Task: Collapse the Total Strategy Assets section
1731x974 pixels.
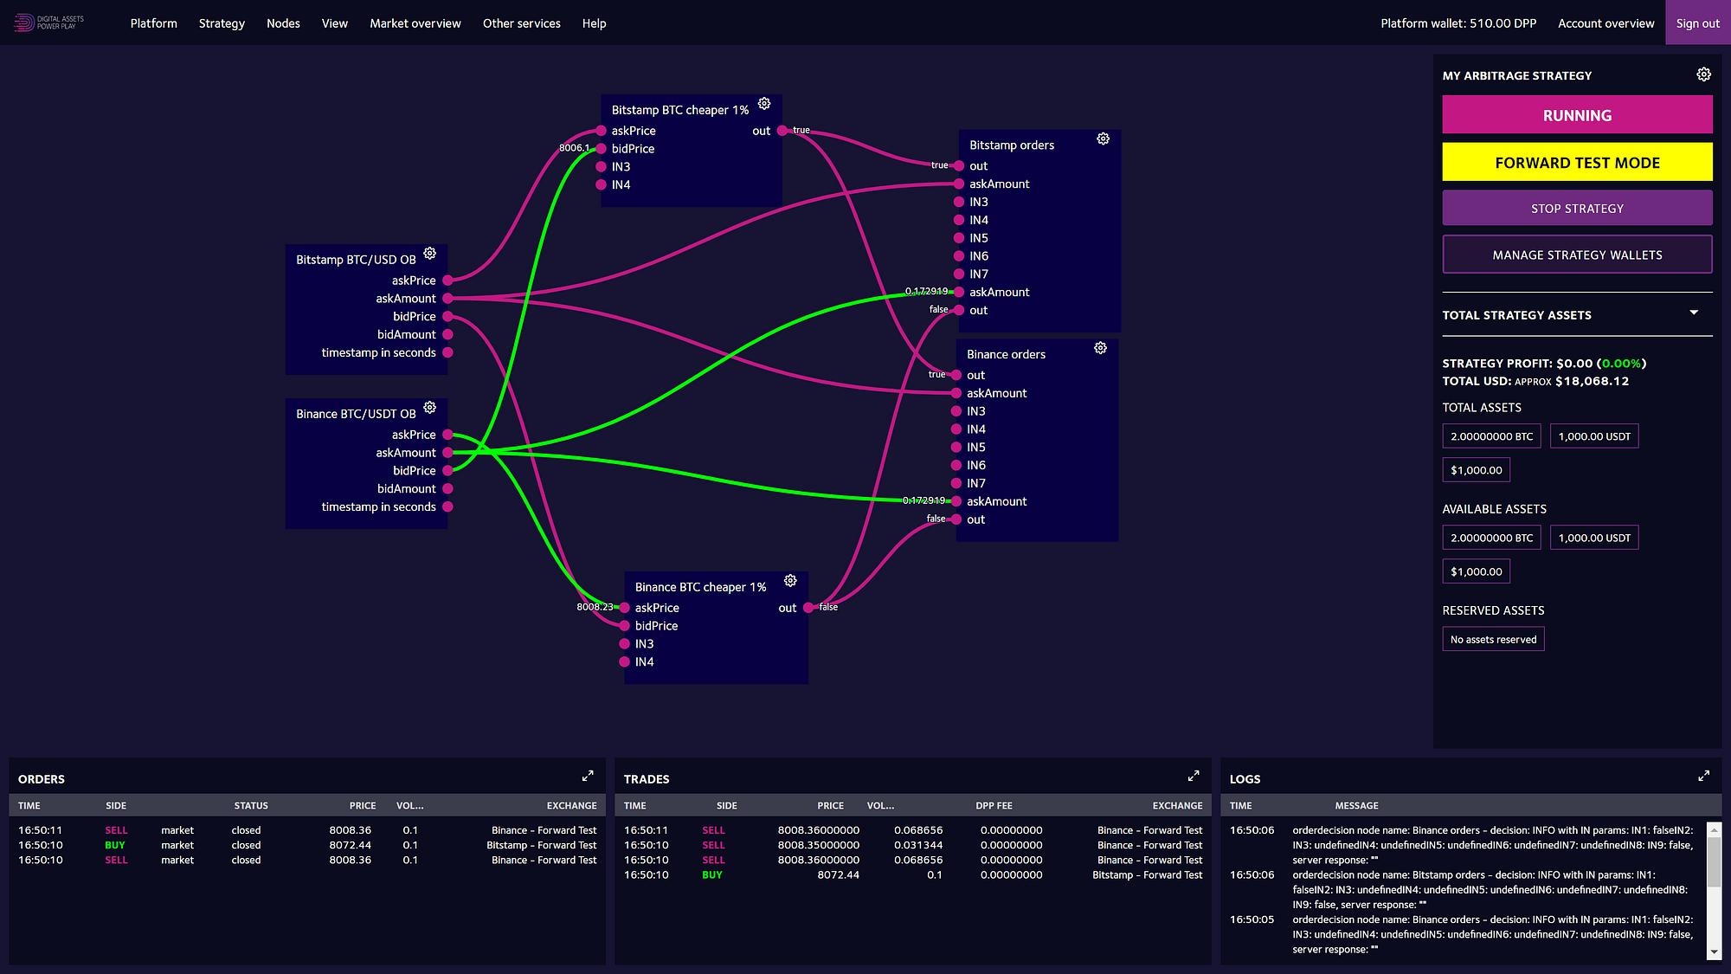Action: (1694, 313)
